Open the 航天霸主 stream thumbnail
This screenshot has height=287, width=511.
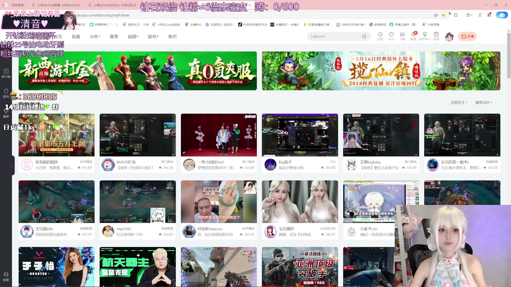coord(138,267)
